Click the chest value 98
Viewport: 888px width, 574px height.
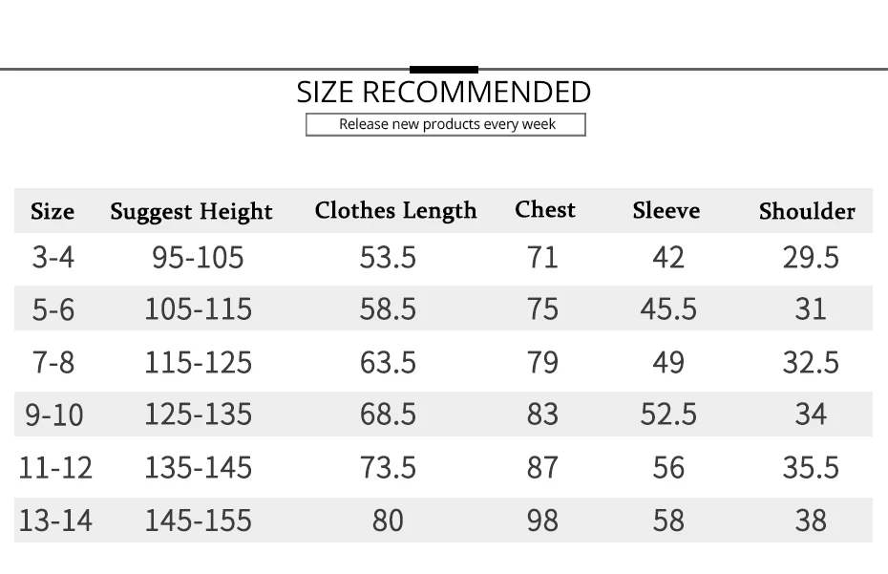pos(542,521)
